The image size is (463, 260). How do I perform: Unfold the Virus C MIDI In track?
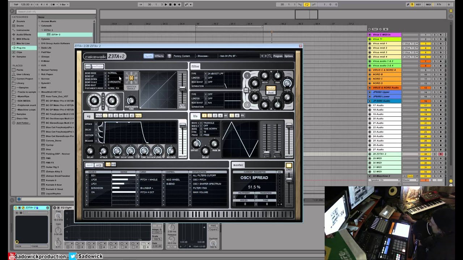370,35
